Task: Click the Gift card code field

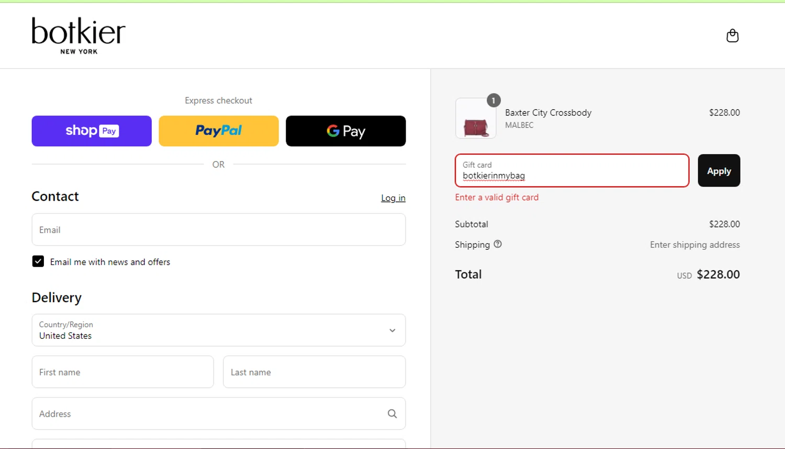Action: (x=572, y=170)
